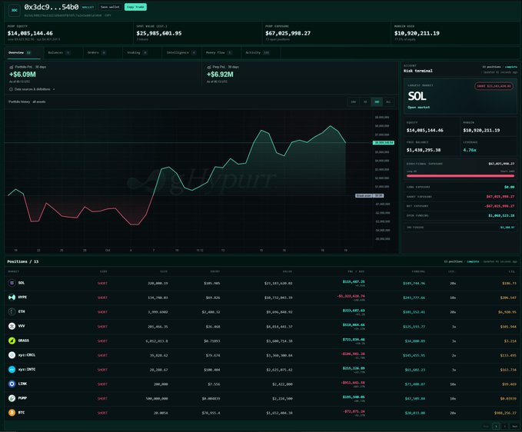
Task: Go to positions page 1
Action: tap(496, 427)
